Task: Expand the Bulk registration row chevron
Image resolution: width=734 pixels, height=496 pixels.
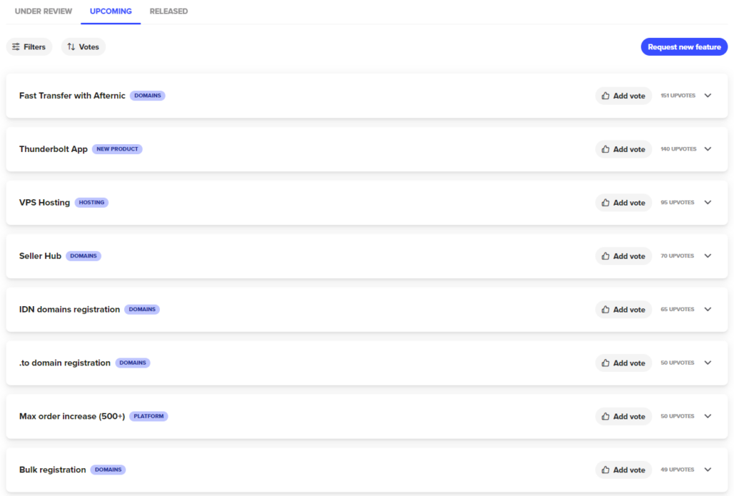Action: click(x=707, y=469)
